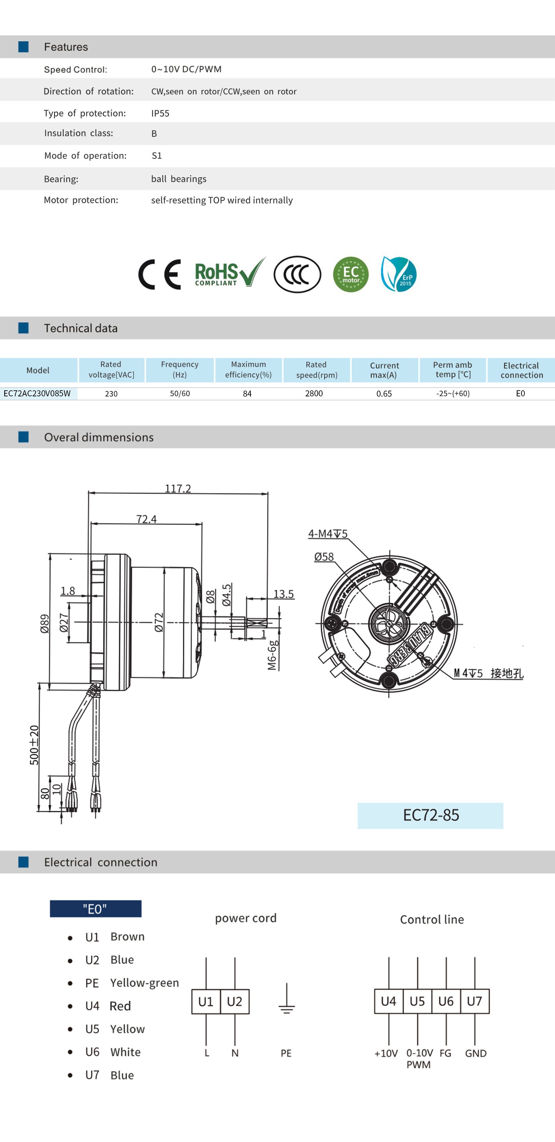Click the 84 efficiency value
Viewport: 555px width, 1142px height.
click(247, 394)
